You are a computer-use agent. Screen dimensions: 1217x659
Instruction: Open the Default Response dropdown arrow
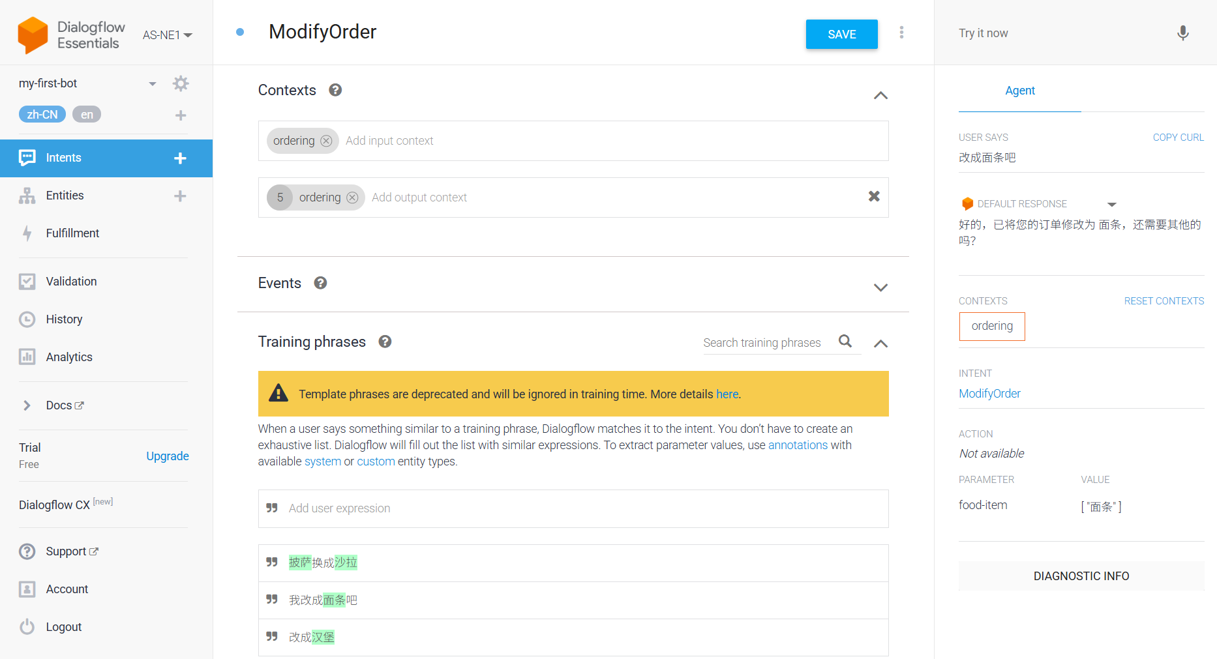1112,205
